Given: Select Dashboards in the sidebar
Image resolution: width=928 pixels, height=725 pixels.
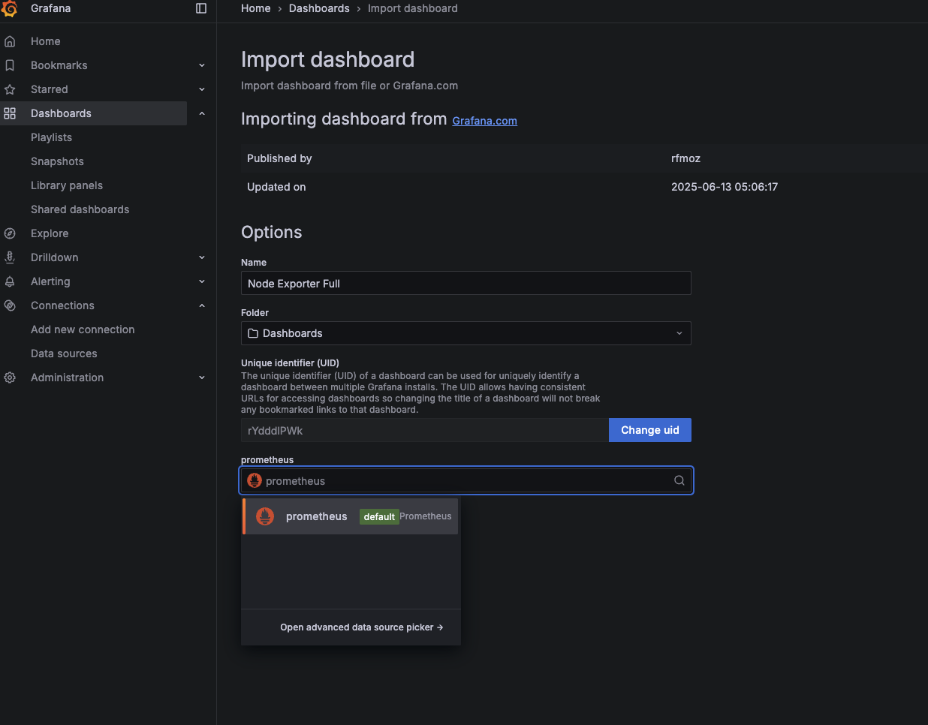Looking at the screenshot, I should [61, 113].
